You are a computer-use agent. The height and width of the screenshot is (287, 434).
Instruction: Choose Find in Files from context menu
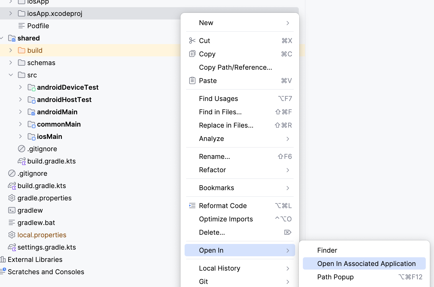[220, 112]
